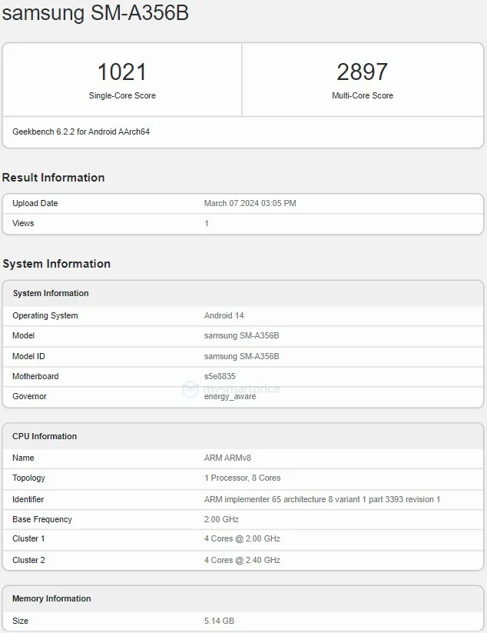This screenshot has width=487, height=633.
Task: Click the mysmartprice watermark logo icon
Action: [x=190, y=389]
